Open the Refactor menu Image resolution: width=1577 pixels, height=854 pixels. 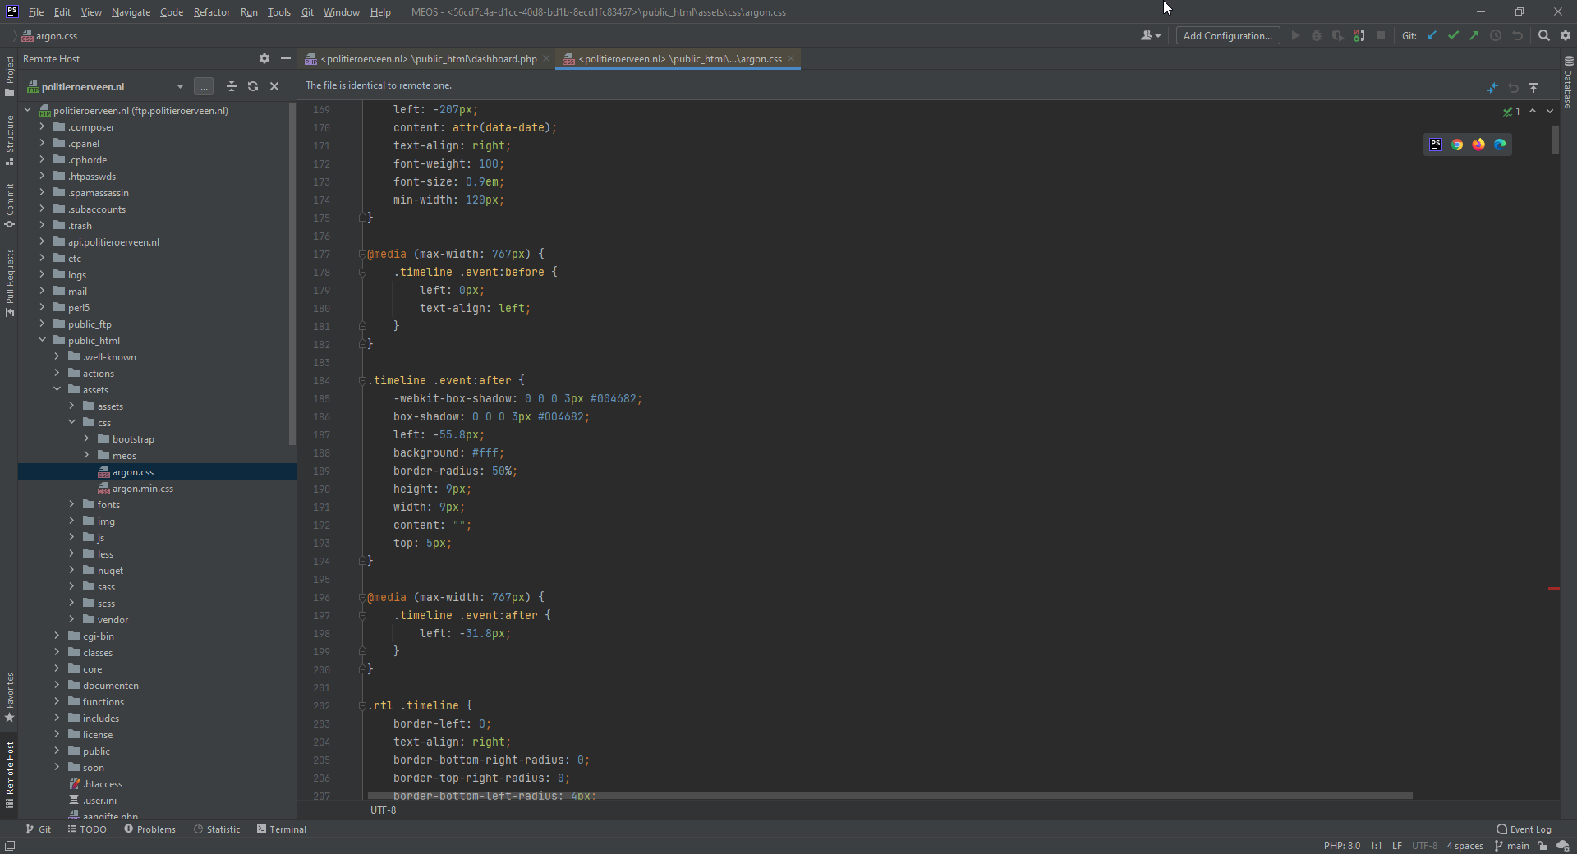tap(211, 12)
